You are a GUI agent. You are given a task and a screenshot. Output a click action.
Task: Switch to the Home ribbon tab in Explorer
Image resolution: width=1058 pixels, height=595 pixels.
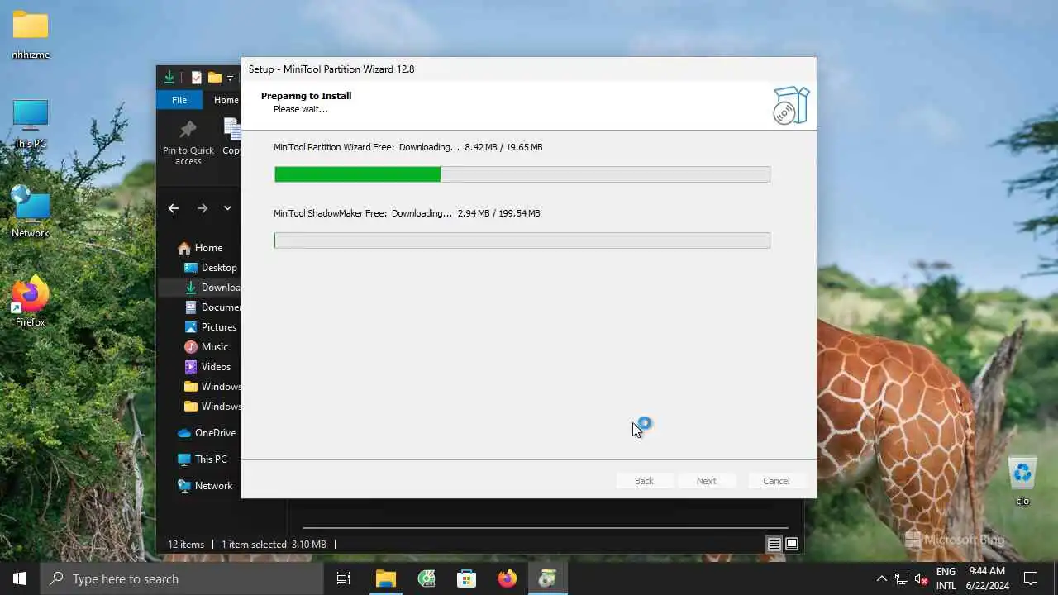click(x=225, y=100)
